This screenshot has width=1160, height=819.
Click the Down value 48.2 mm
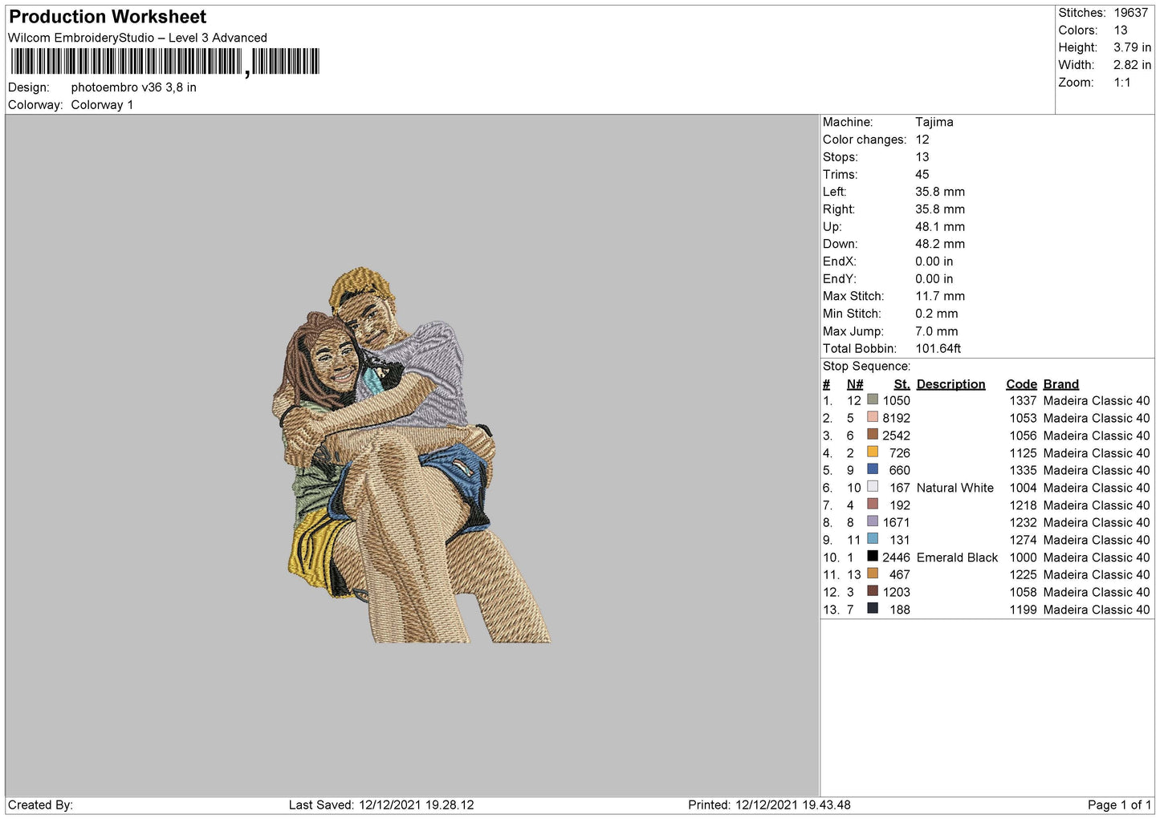pos(940,244)
